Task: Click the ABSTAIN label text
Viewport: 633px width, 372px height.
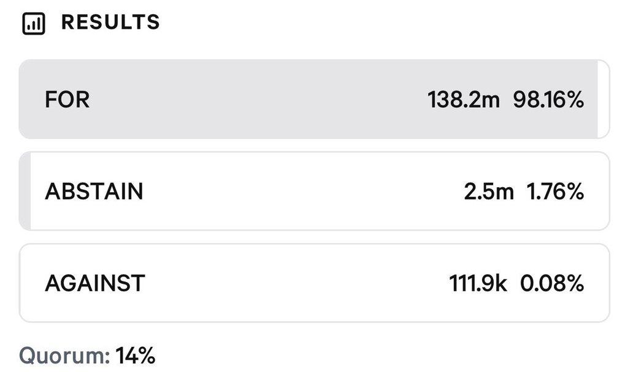Action: (94, 192)
